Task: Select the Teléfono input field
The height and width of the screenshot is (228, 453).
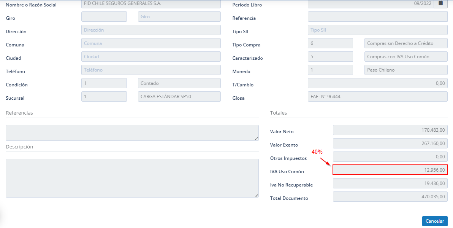Action: coord(151,70)
